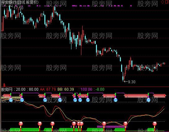Select the 股旁网 indicator name label
Viewport: 169px width, 132px height.
pyautogui.click(x=7, y=89)
